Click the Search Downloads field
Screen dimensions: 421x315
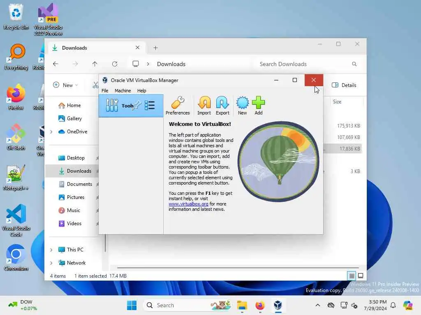point(308,64)
